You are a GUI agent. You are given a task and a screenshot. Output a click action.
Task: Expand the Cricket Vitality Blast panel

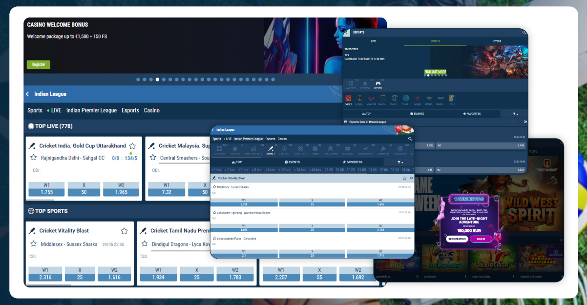(410, 178)
